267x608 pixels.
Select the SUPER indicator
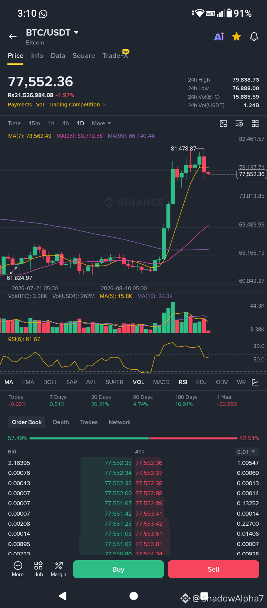coord(114,382)
